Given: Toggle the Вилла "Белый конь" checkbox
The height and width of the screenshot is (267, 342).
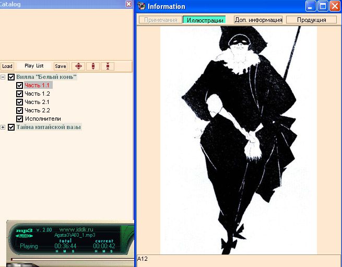Looking at the screenshot, I should [x=11, y=77].
